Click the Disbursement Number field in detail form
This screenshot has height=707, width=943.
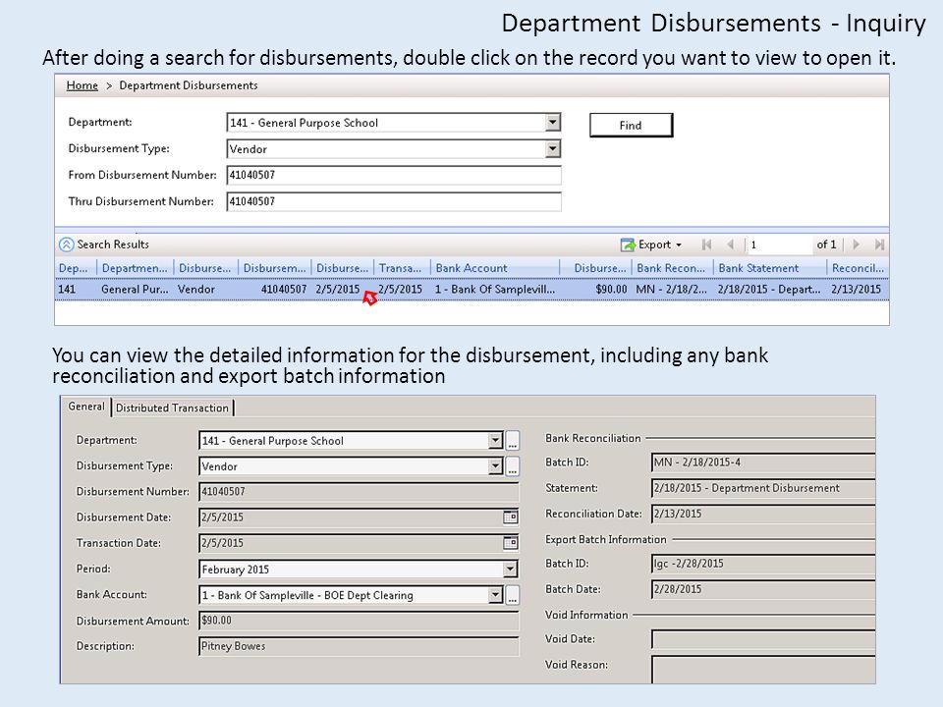[x=359, y=492]
